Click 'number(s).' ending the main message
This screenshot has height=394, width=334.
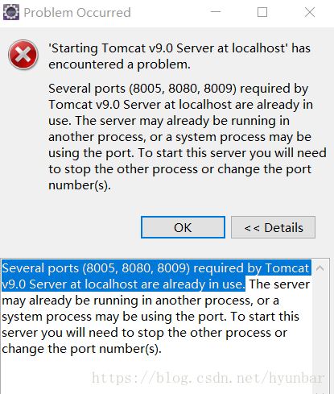coord(80,185)
